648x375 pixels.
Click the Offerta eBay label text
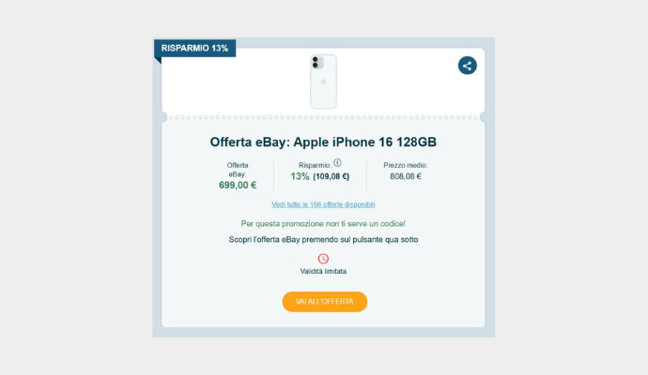point(238,170)
